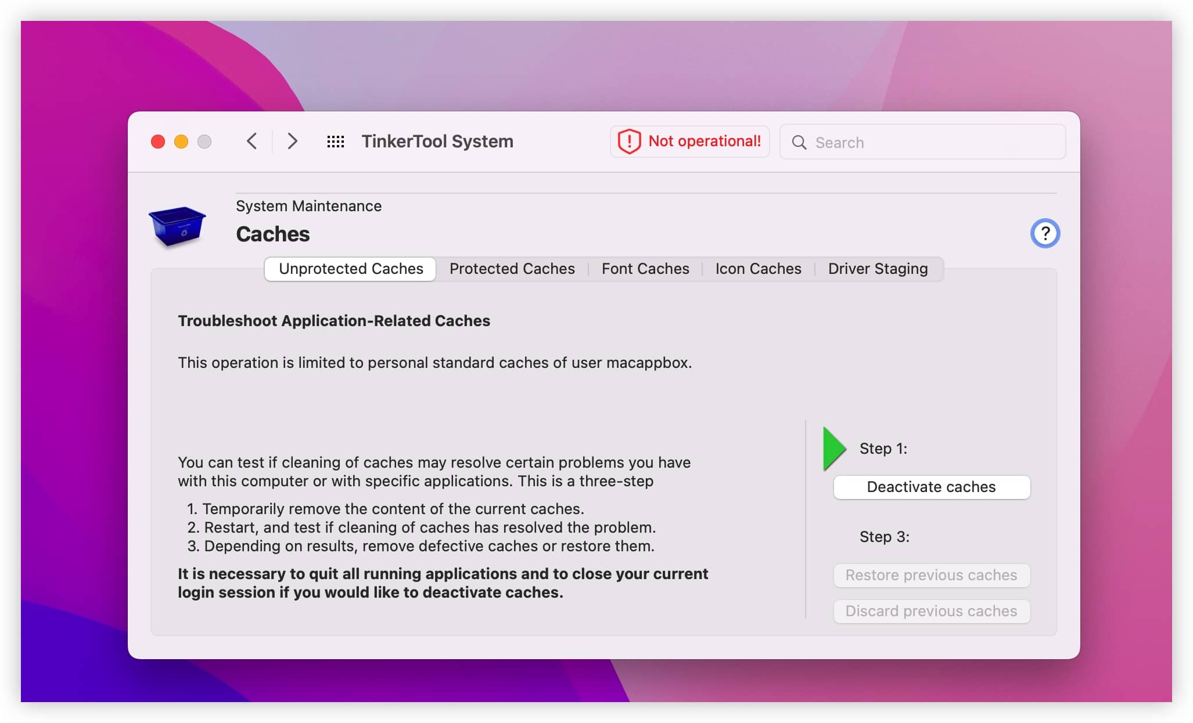Click list item 'Restart, and test if cleaning'
1193x723 pixels.
[421, 527]
